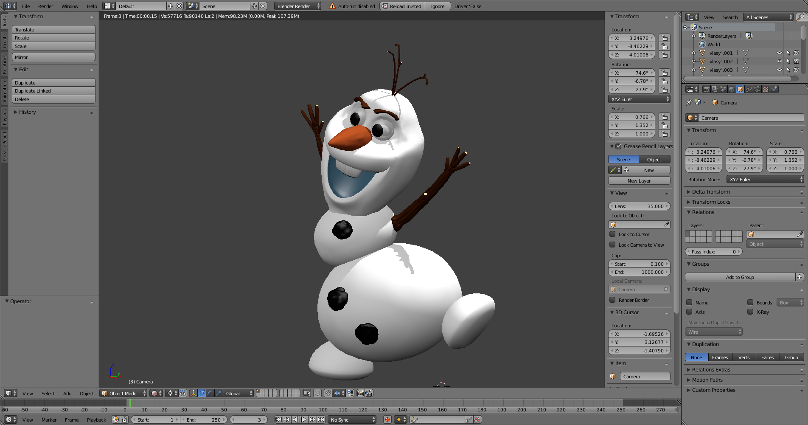Expand the History panel in the Tools shelf
Viewport: 808px width, 425px height.
tap(26, 112)
